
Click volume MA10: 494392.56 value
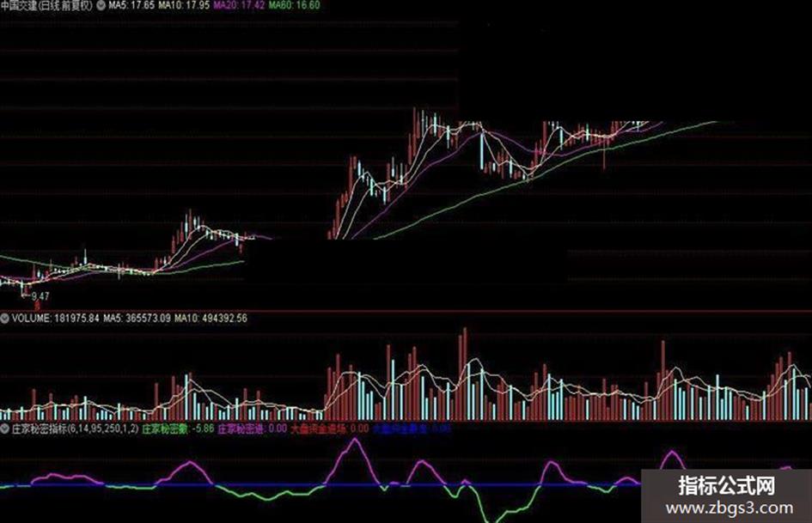(211, 318)
